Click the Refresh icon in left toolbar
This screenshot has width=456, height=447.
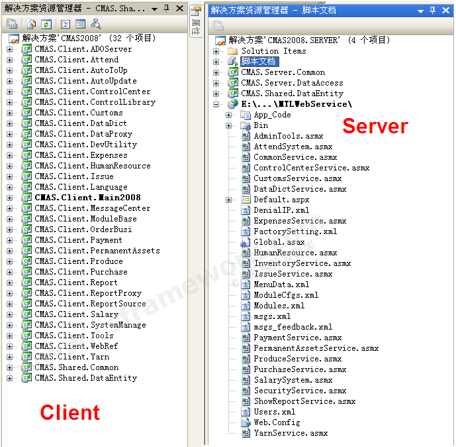tap(47, 24)
